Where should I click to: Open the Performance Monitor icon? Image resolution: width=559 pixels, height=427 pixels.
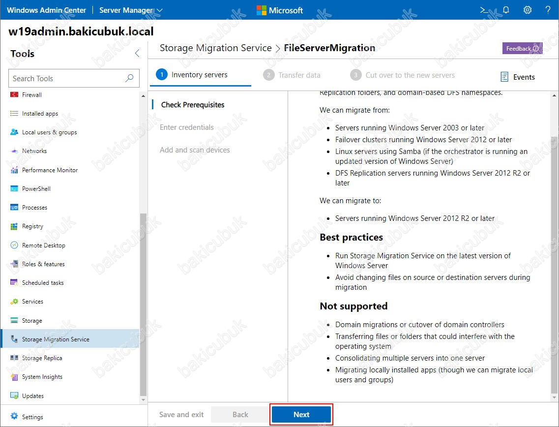(x=14, y=170)
